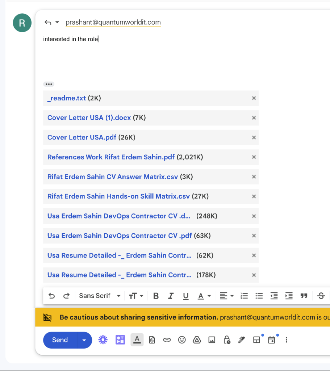Toggle quote formatting

(304, 296)
